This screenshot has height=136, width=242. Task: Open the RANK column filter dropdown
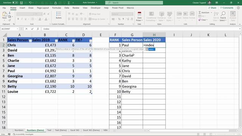[73, 41]
